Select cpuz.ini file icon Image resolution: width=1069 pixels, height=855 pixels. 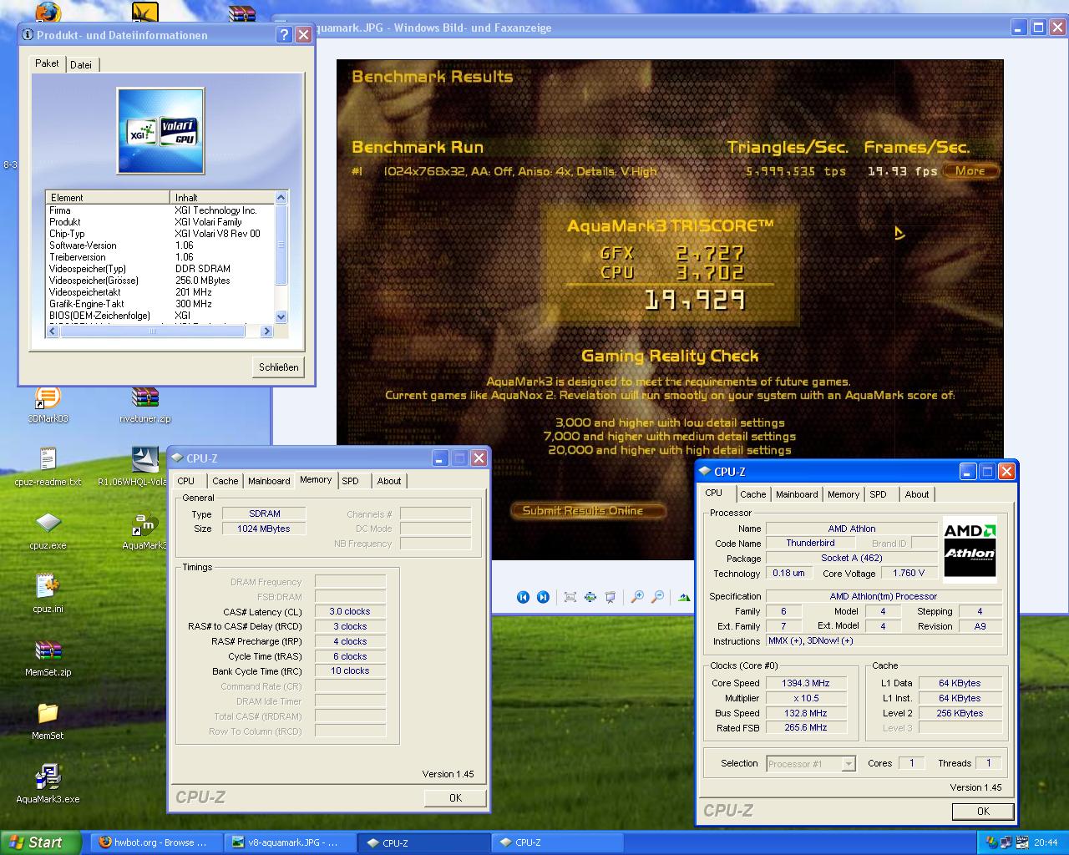pos(48,594)
